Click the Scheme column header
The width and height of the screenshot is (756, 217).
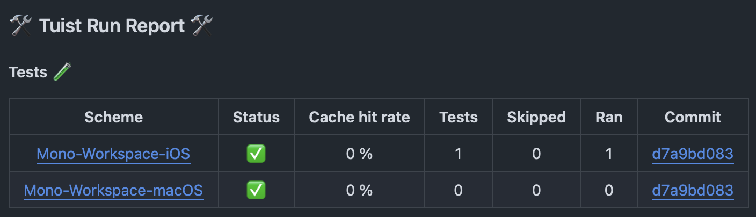[x=113, y=117]
